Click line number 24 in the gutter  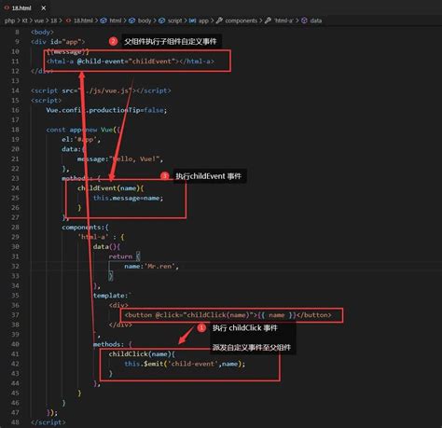[x=15, y=188]
